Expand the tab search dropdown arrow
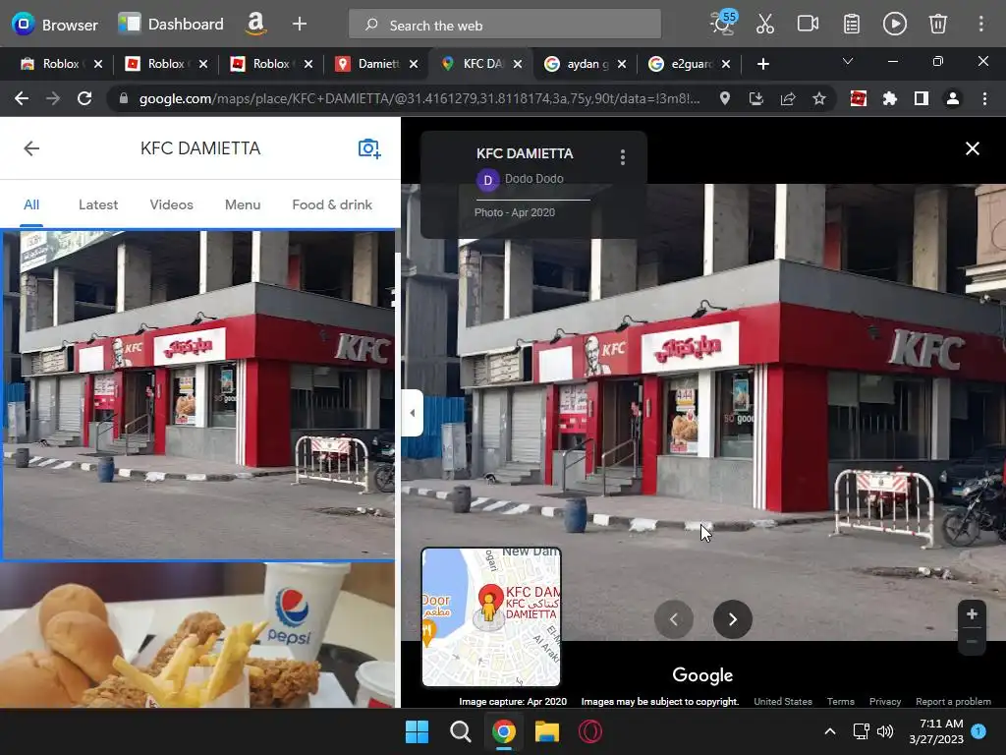The height and width of the screenshot is (755, 1006). (848, 62)
